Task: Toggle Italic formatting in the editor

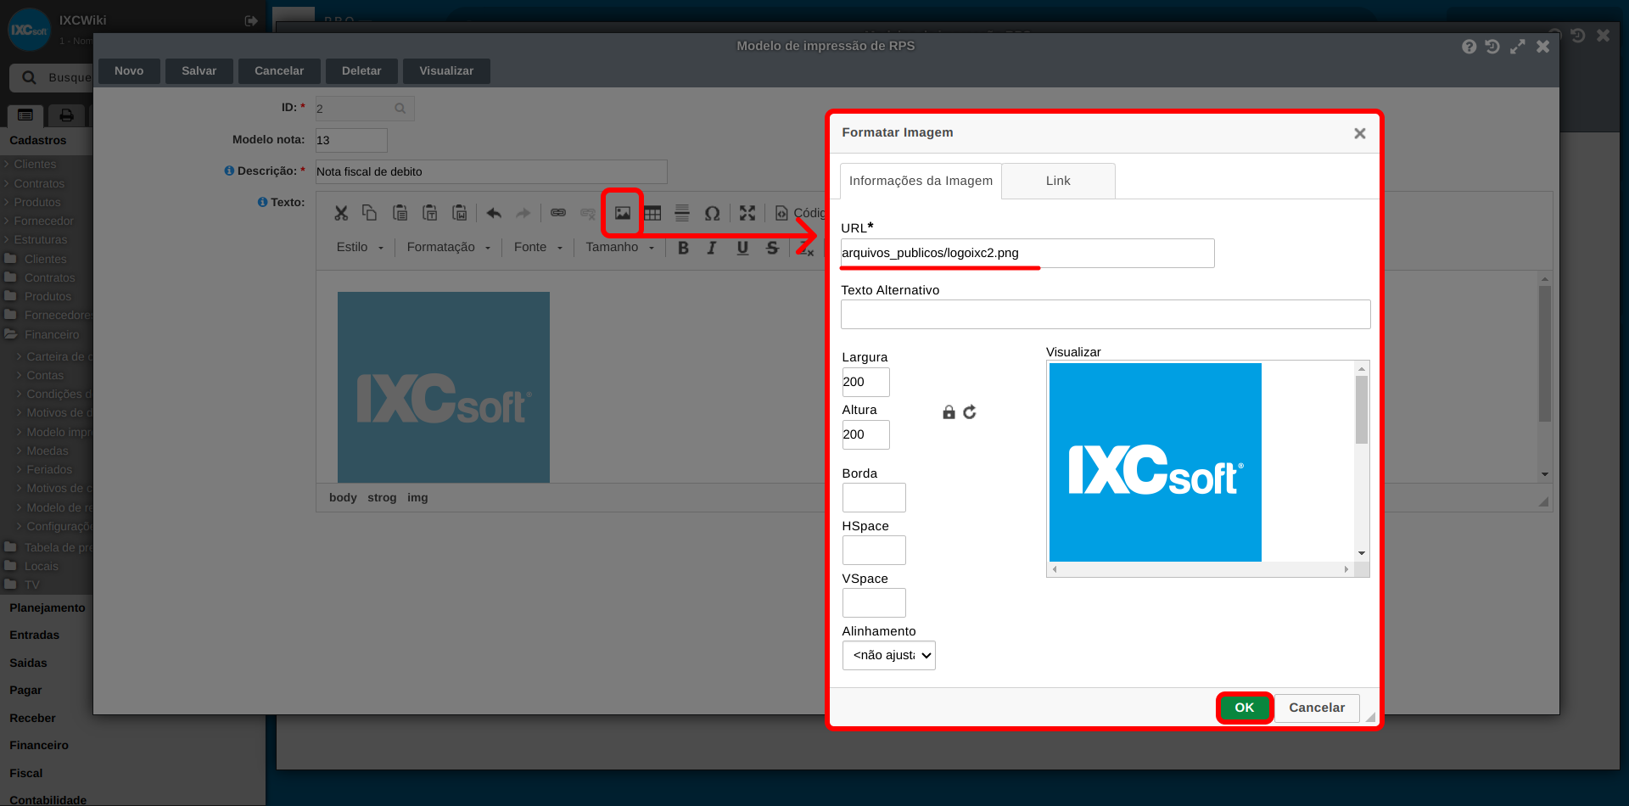Action: pyautogui.click(x=712, y=248)
